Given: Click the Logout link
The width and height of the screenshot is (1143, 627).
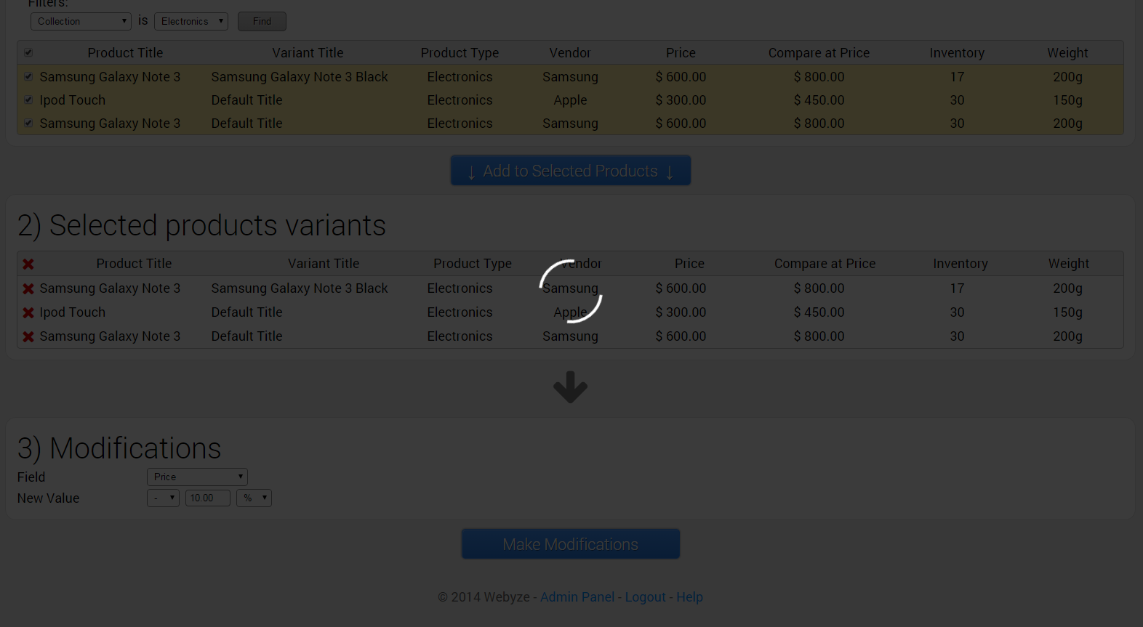Looking at the screenshot, I should (x=646, y=596).
